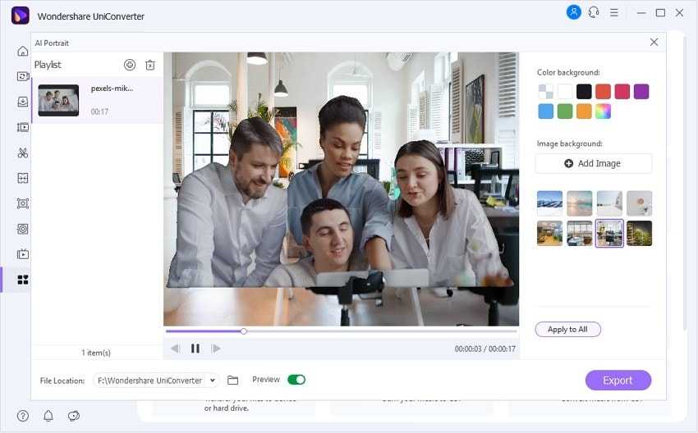Open the Downloader tool in sidebar

23,102
